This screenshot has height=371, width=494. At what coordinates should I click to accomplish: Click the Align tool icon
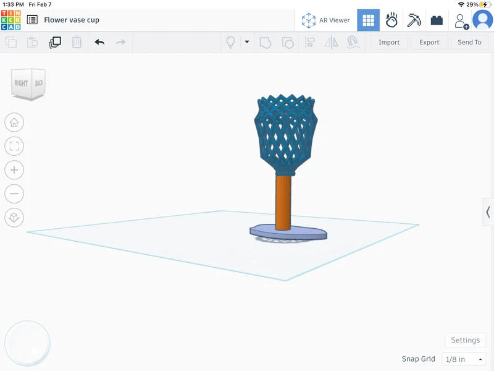[310, 42]
